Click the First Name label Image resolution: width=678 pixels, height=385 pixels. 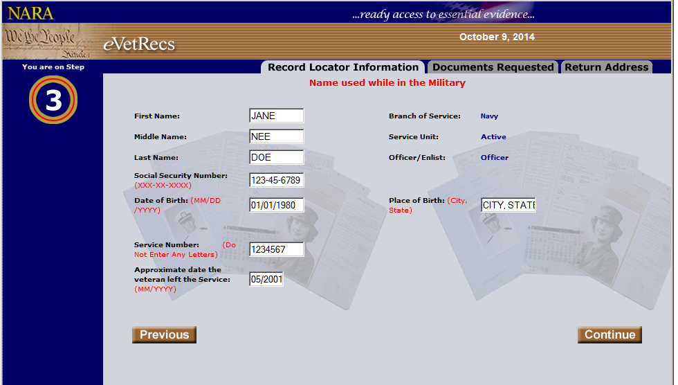tap(157, 116)
